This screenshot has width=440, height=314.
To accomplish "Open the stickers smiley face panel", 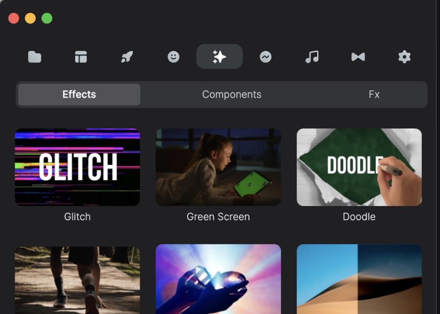I will point(173,57).
